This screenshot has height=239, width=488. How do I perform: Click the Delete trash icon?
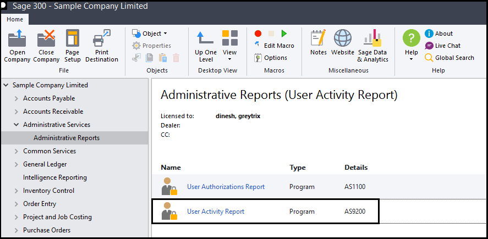click(176, 58)
